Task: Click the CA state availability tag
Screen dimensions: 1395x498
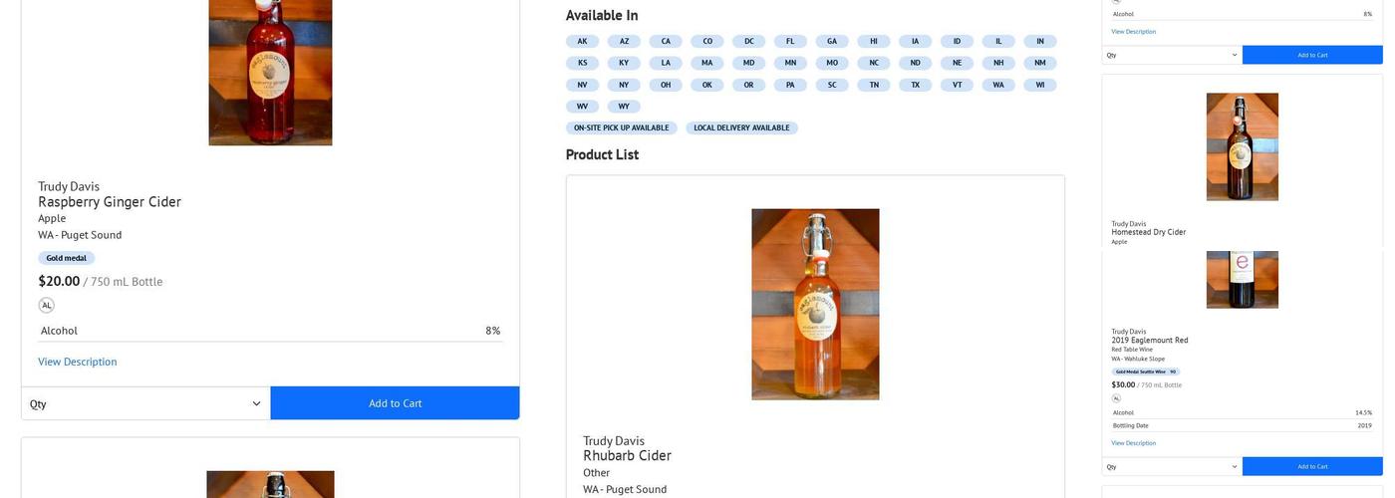Action: coord(666,41)
